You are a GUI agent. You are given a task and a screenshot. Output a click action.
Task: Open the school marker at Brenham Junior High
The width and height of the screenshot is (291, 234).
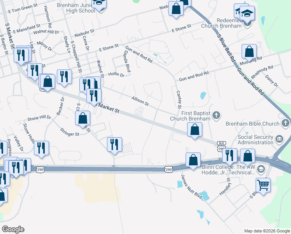(x=99, y=5)
